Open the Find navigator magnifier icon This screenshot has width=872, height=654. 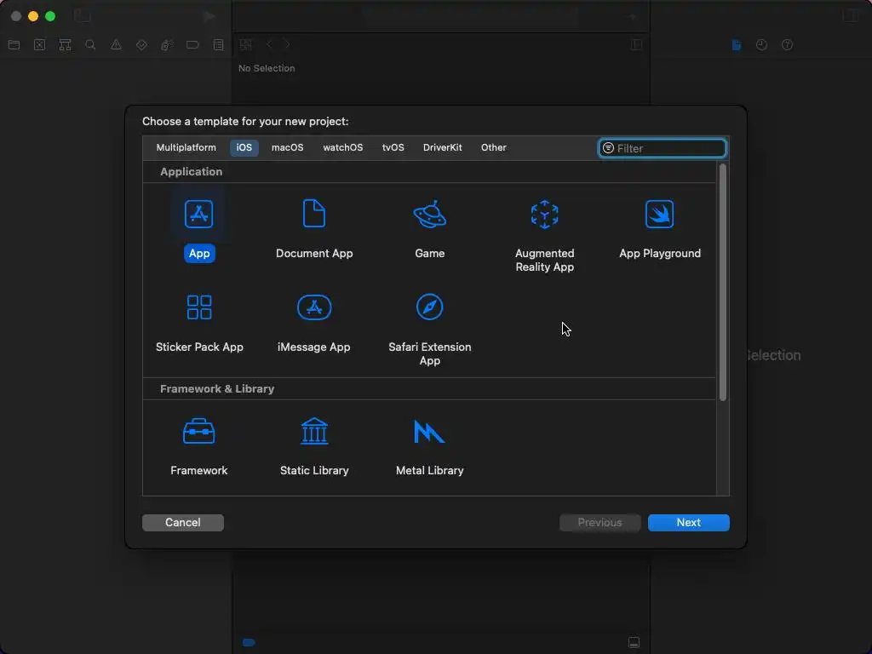(x=90, y=44)
